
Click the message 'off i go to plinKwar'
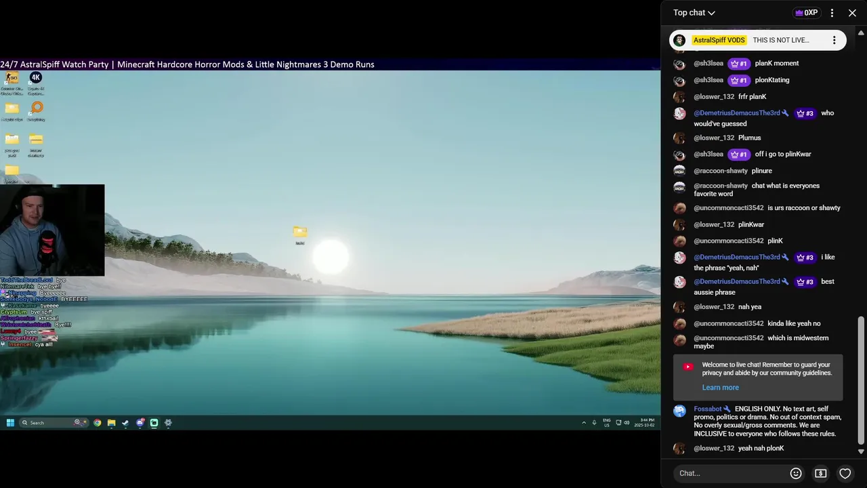[x=783, y=154]
